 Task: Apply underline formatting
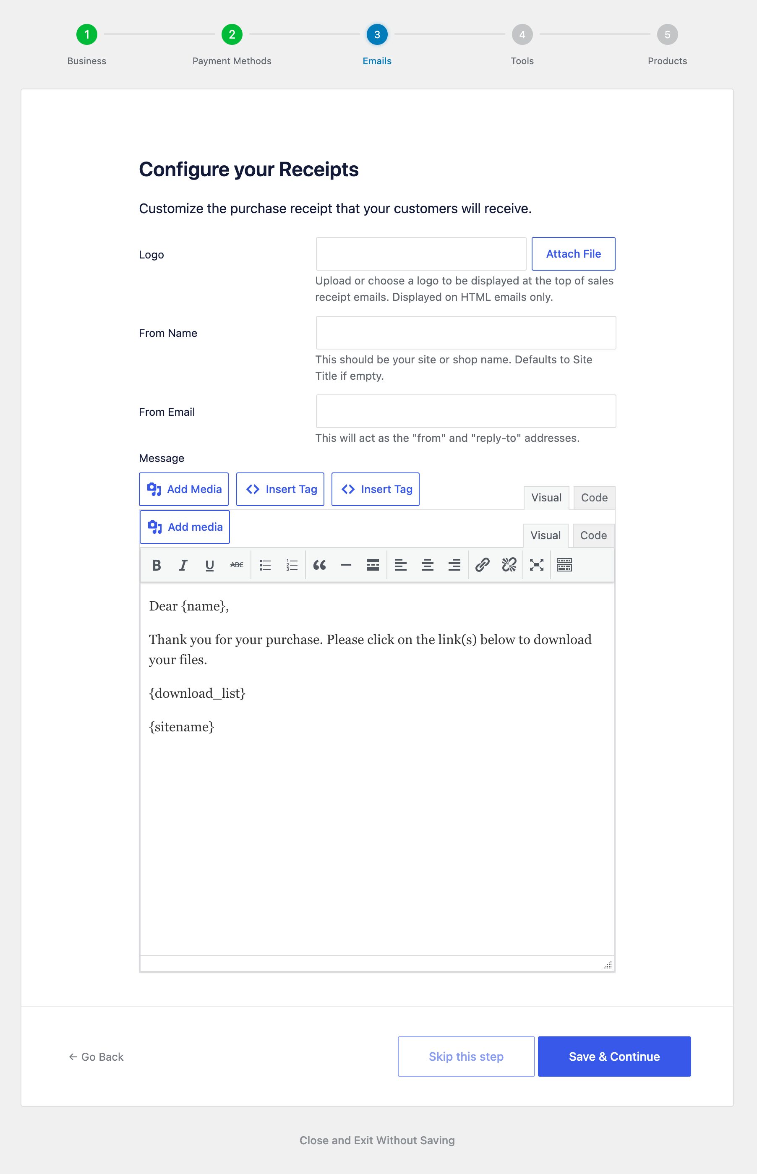[210, 565]
